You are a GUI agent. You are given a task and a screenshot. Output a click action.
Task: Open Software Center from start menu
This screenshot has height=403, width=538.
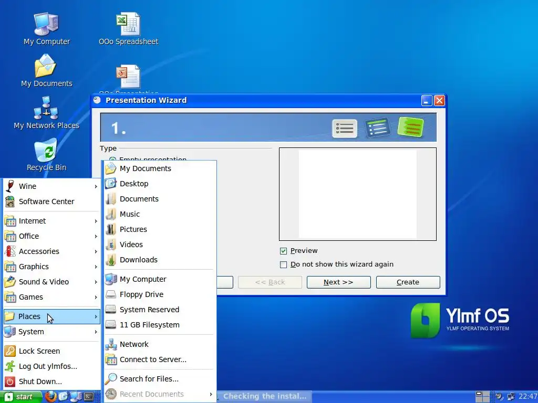point(51,201)
